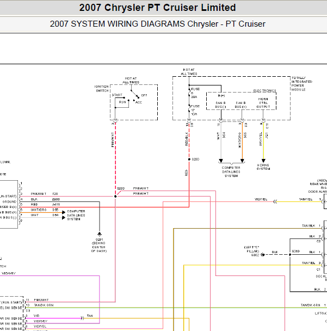Click 'WHT/ORG' label on left pin 6
Screen dimensions: 327x331
39,210
